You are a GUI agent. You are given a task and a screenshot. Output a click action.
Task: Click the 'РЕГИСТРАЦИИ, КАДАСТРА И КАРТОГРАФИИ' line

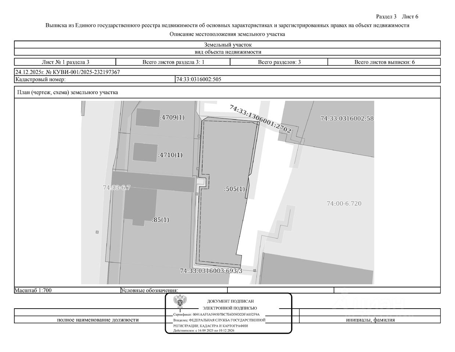tap(211, 326)
